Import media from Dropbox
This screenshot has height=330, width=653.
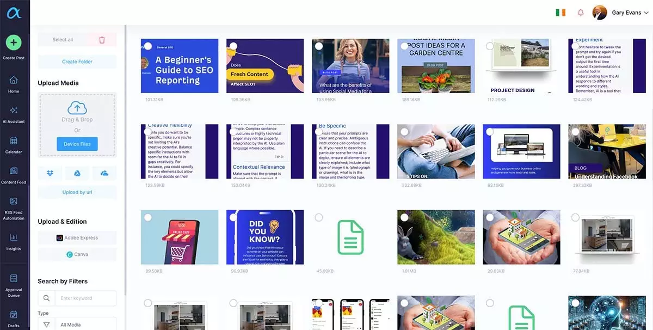(50, 173)
